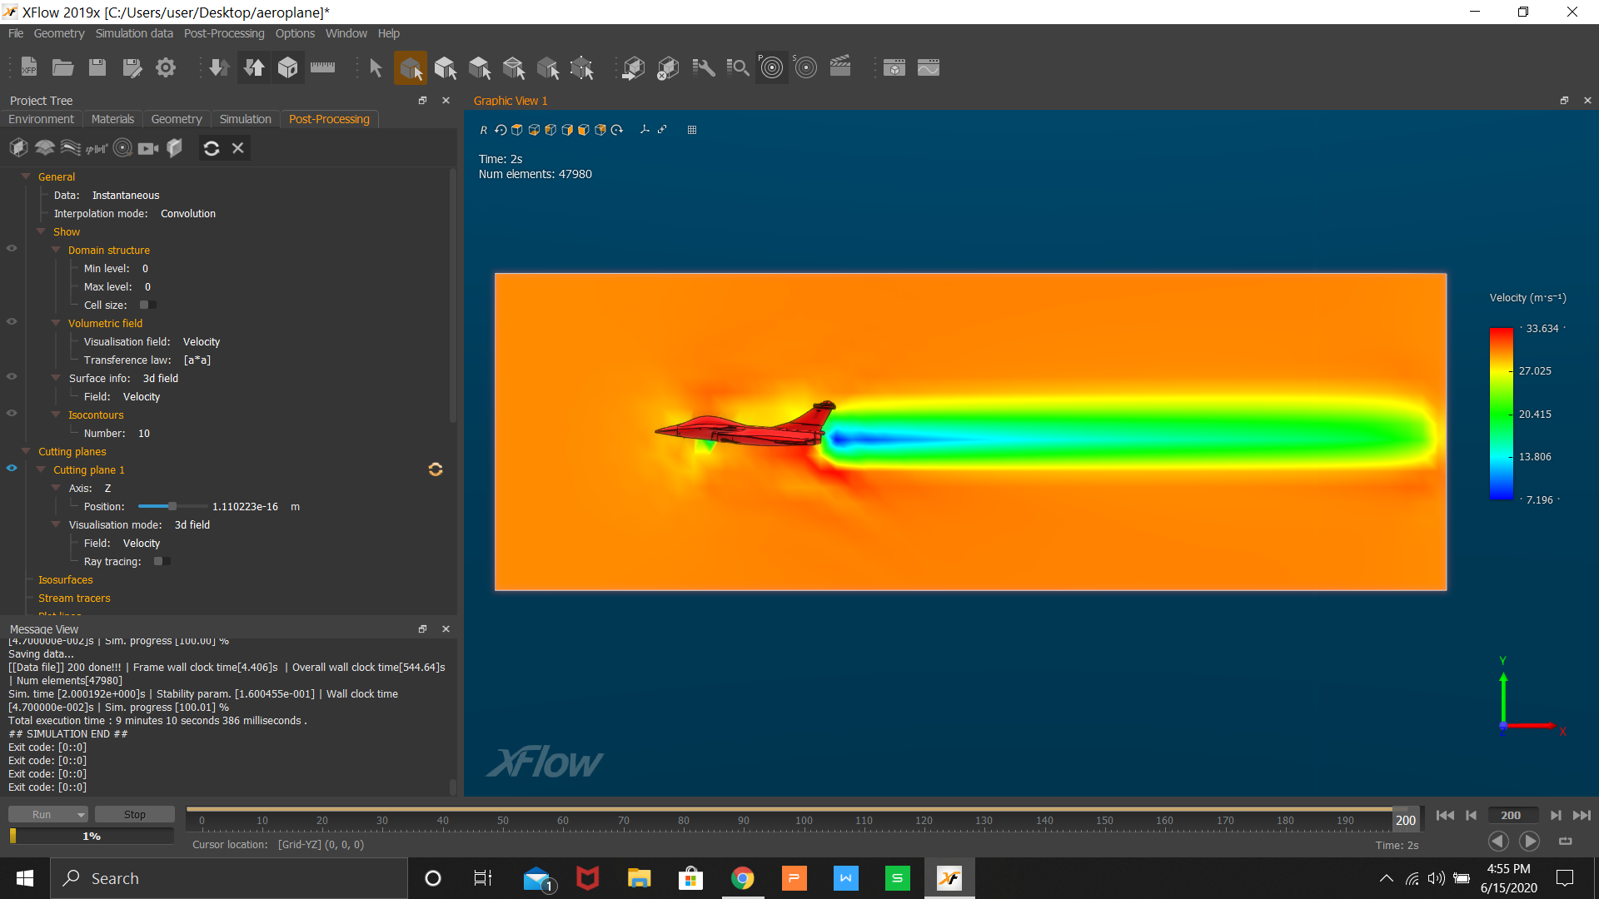Click the ruler measurement tool icon

[322, 67]
